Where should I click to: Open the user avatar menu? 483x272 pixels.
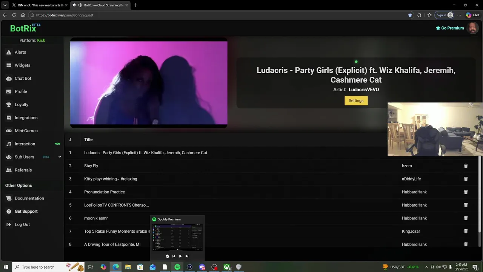click(473, 28)
